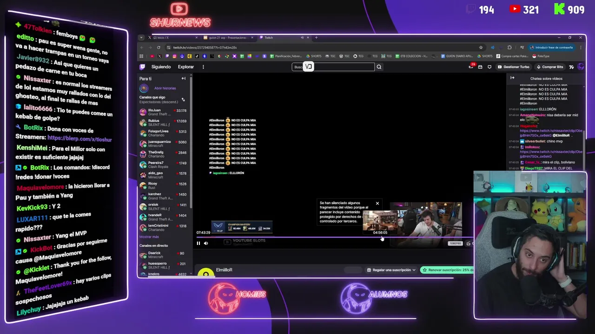The image size is (595, 334).
Task: Open browser extensions puzzle icon
Action: (509, 47)
